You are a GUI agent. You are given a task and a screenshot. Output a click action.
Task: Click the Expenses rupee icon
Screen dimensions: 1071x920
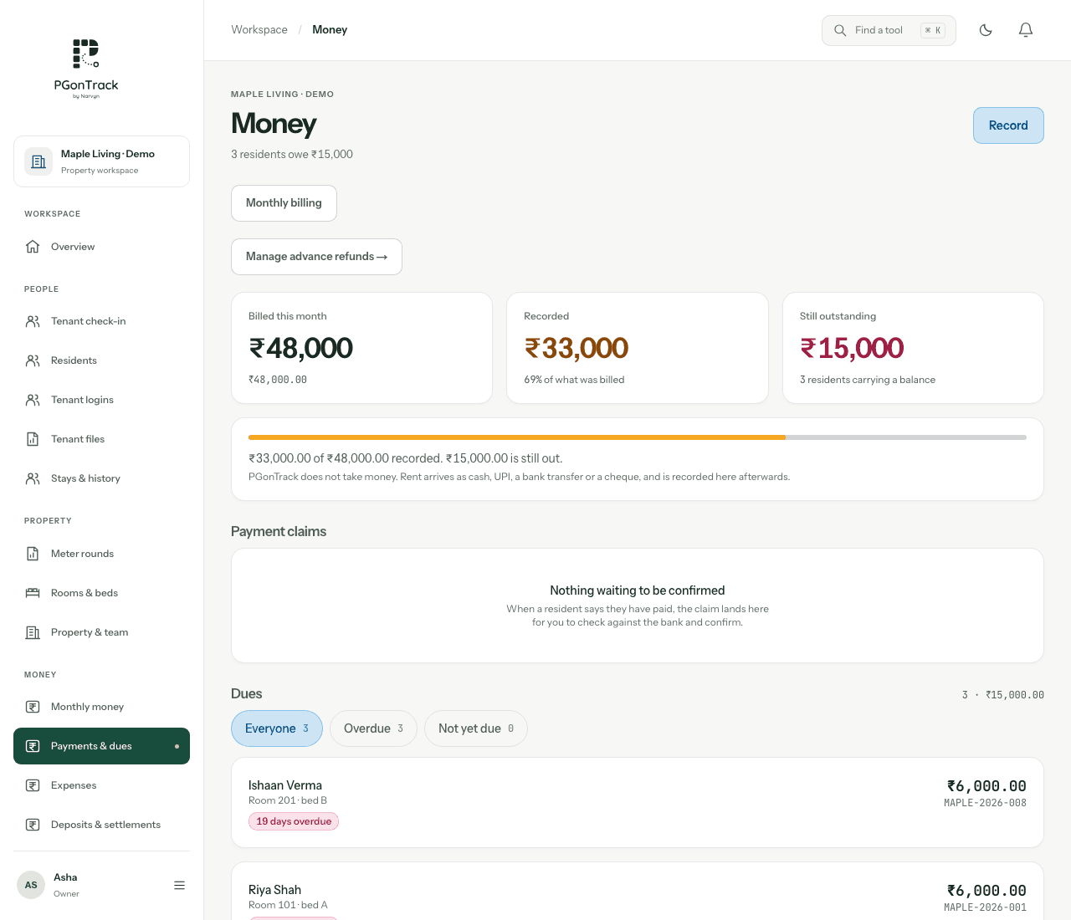[x=33, y=785]
